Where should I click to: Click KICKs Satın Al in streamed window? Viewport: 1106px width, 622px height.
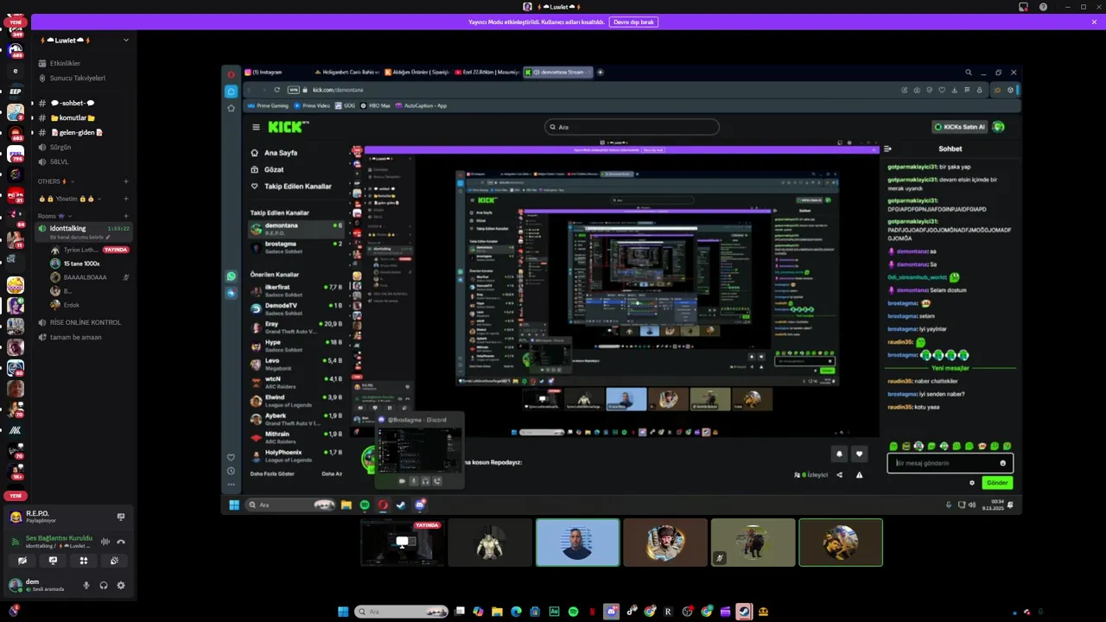[959, 127]
